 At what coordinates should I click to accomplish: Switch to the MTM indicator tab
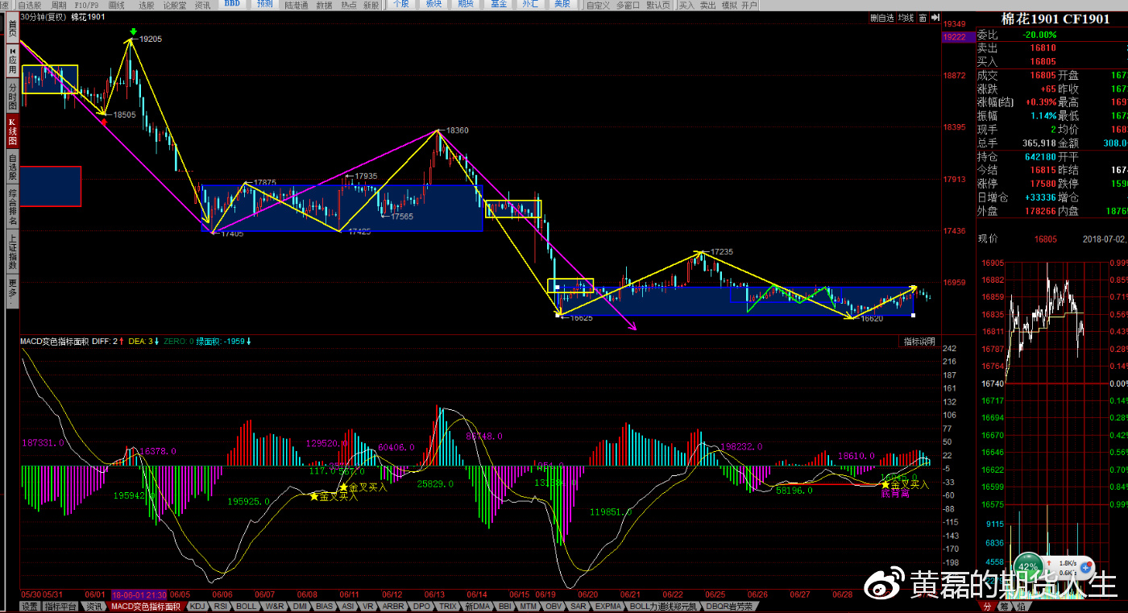[x=529, y=607]
